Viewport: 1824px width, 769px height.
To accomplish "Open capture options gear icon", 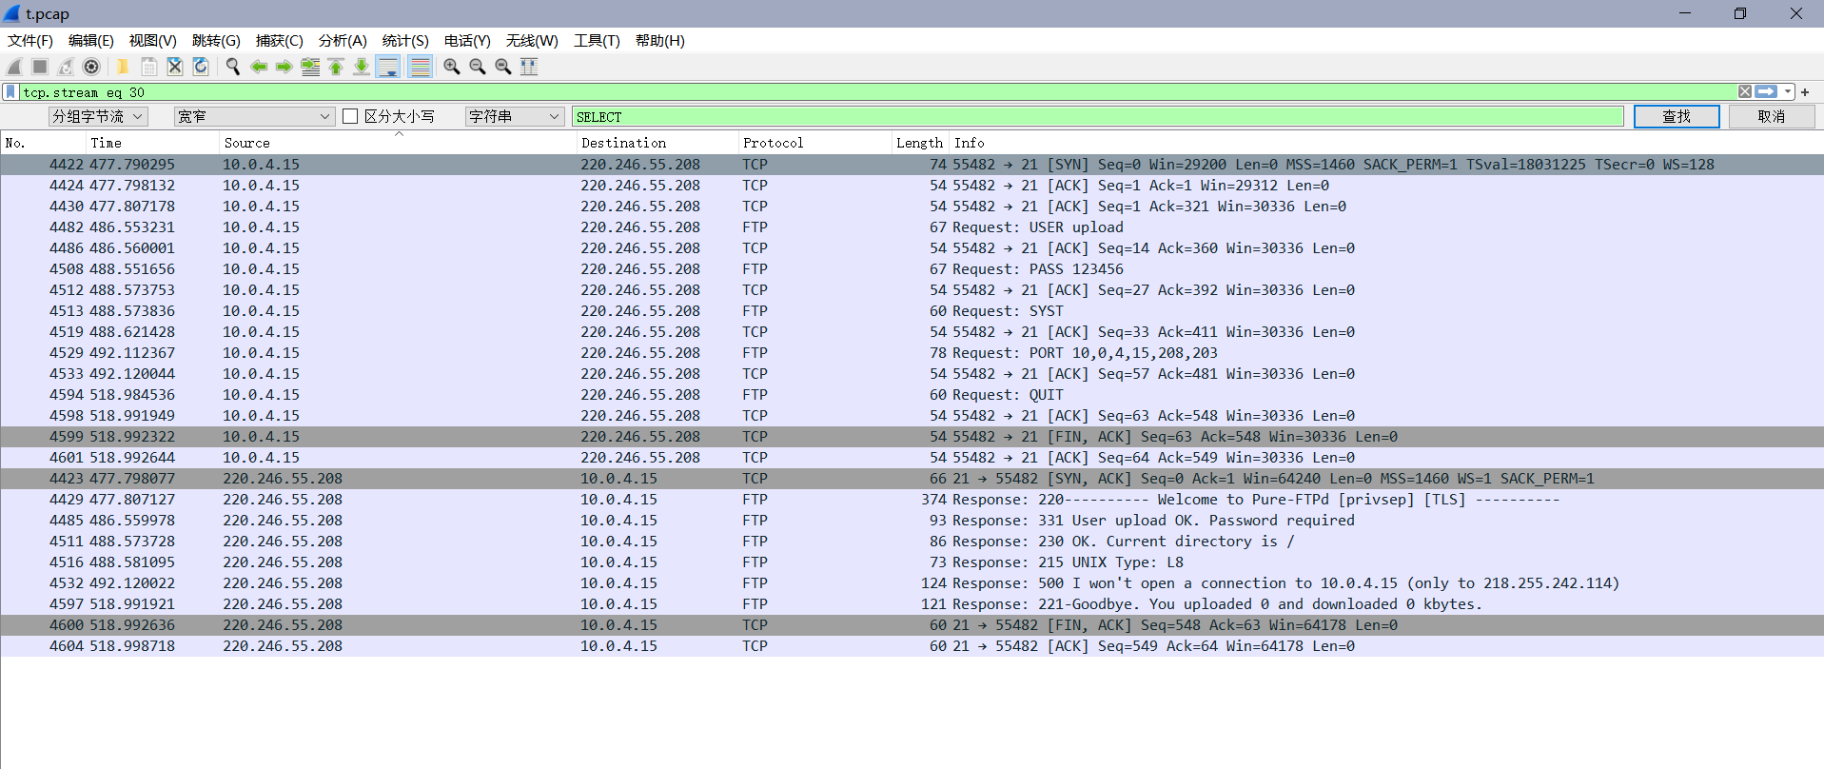I will tap(91, 67).
